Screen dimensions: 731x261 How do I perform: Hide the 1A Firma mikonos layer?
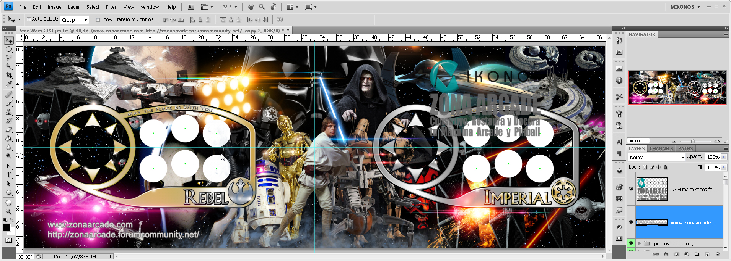(631, 188)
